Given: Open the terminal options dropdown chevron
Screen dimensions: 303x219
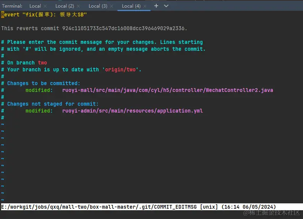Looking at the screenshot, I should (166, 6).
